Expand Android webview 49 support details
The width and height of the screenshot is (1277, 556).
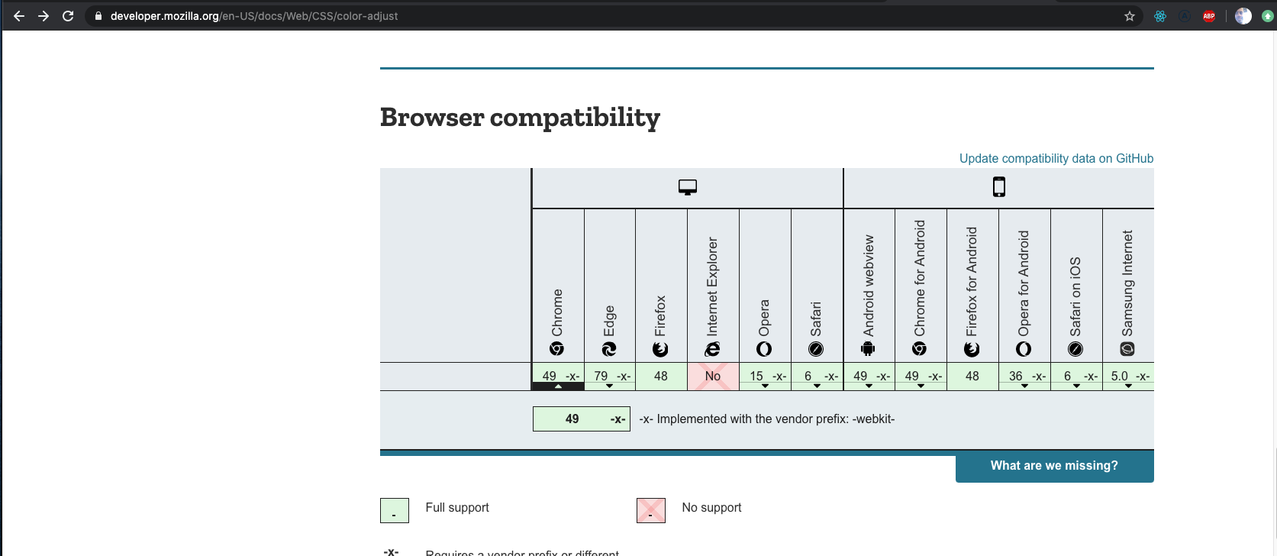click(869, 377)
